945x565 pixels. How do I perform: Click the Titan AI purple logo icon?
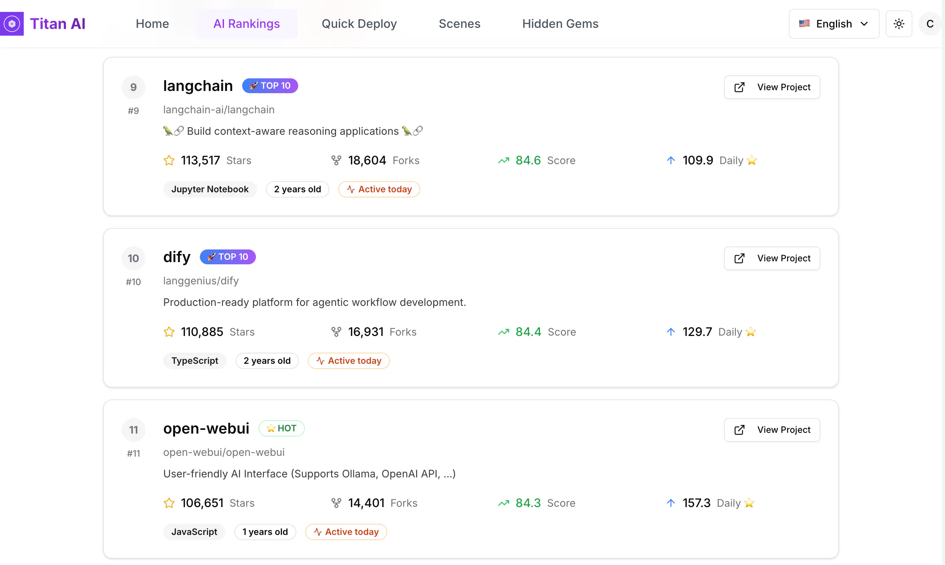pyautogui.click(x=12, y=24)
